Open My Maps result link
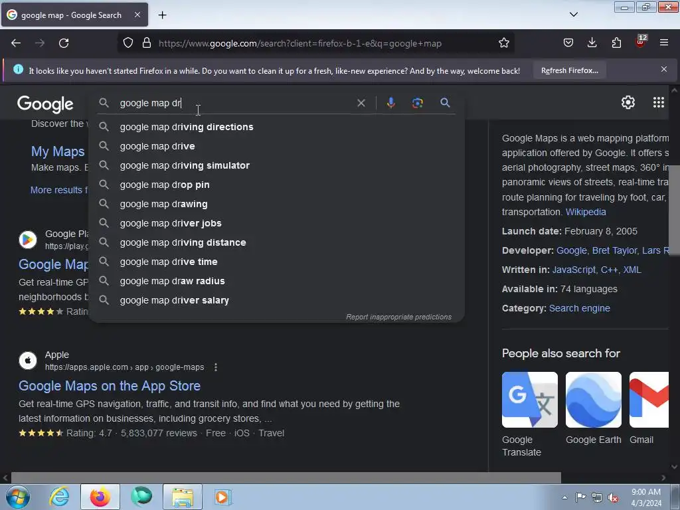The width and height of the screenshot is (680, 510). (x=58, y=151)
